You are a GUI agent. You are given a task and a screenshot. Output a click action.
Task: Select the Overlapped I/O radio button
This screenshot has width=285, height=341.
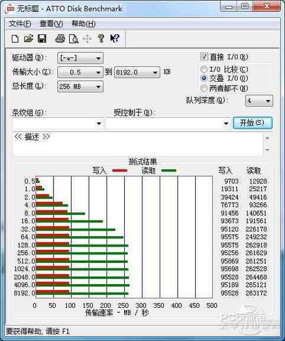pyautogui.click(x=204, y=78)
